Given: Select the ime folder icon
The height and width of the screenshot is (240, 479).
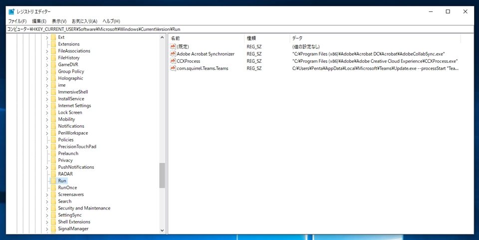Looking at the screenshot, I should tap(53, 85).
